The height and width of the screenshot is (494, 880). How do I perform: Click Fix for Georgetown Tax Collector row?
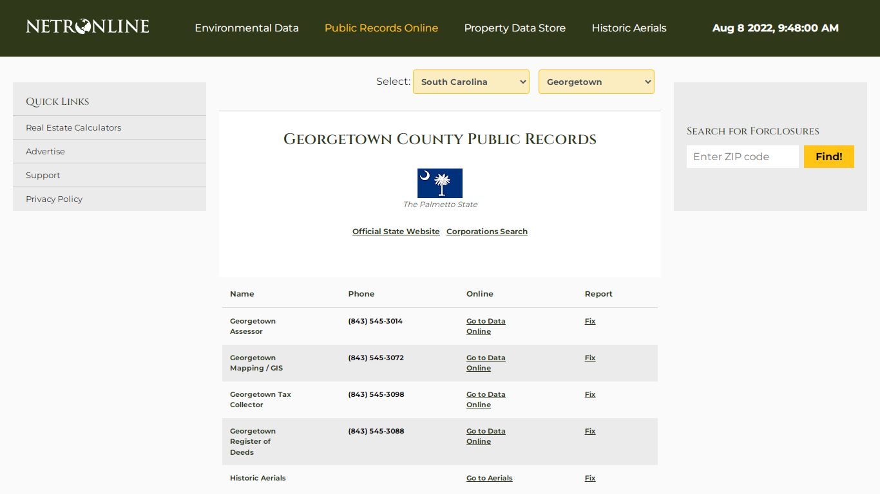pyautogui.click(x=590, y=394)
